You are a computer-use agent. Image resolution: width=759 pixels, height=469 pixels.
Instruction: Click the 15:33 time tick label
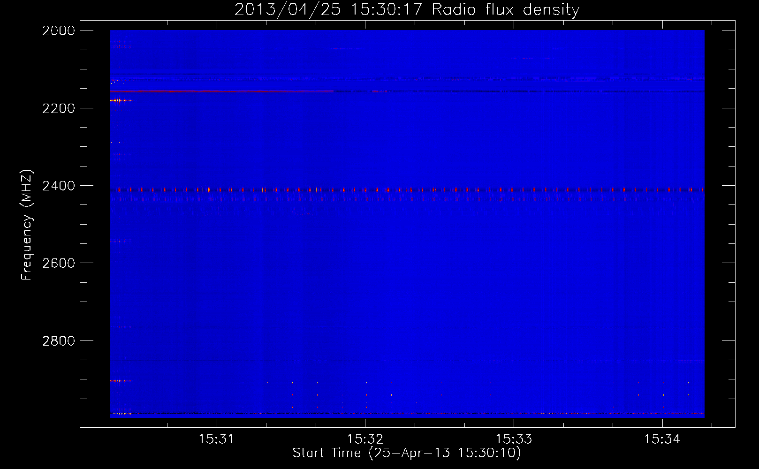tap(514, 439)
